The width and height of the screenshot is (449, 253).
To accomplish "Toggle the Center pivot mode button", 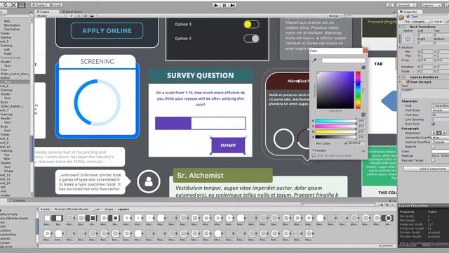I will pos(39,5).
